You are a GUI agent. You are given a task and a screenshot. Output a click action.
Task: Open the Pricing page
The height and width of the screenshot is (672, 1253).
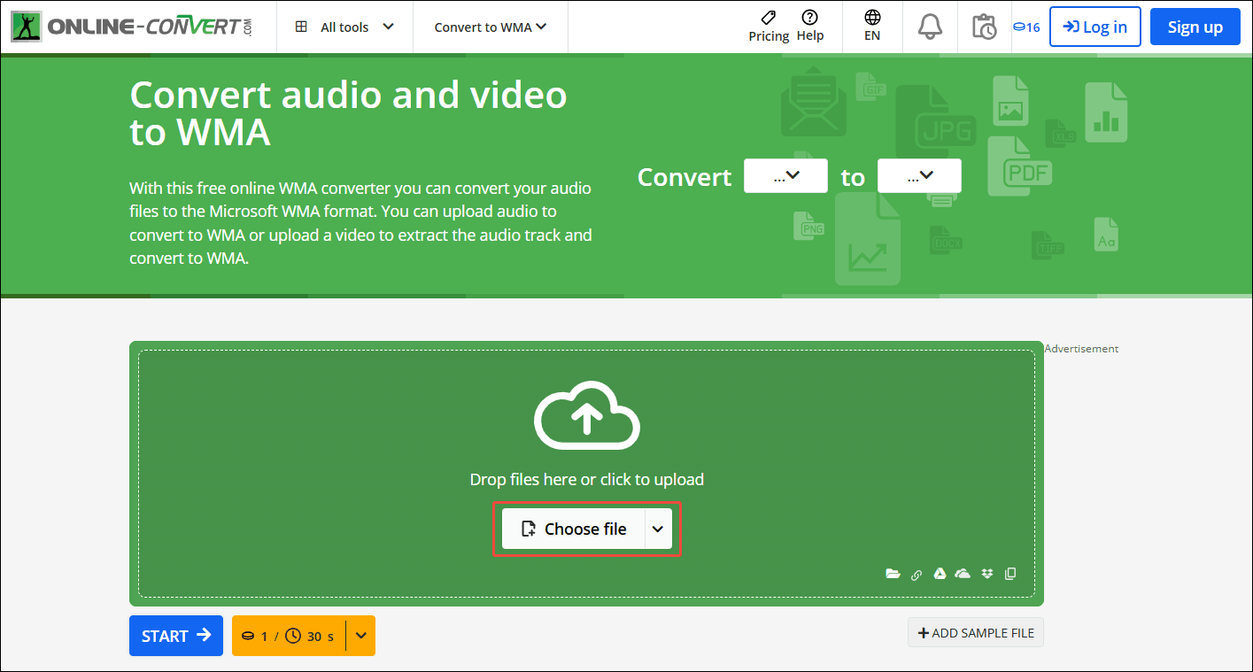[768, 27]
